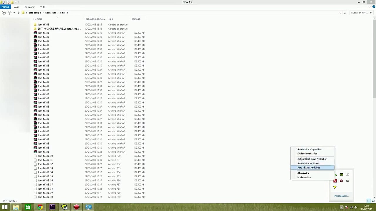Screen dimensions: 376x211
Task: Click Descargas in the address breadcrumb
Action: click(x=51, y=13)
